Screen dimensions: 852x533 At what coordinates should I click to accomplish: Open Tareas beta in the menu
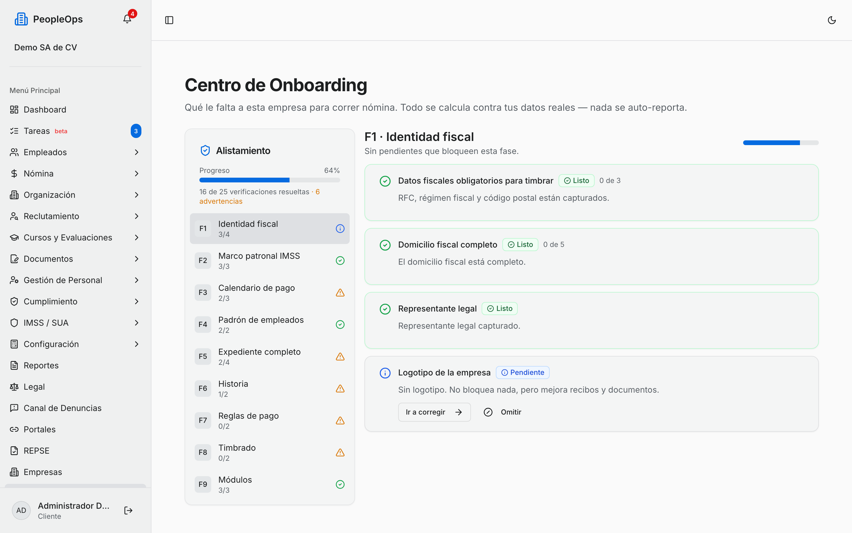(75, 131)
